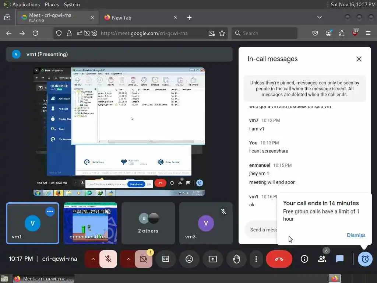The height and width of the screenshot is (283, 377).
Task: Turn on the camera button
Action: click(x=144, y=259)
